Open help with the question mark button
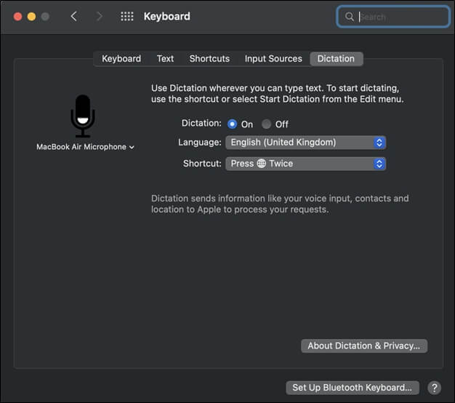 coord(434,388)
